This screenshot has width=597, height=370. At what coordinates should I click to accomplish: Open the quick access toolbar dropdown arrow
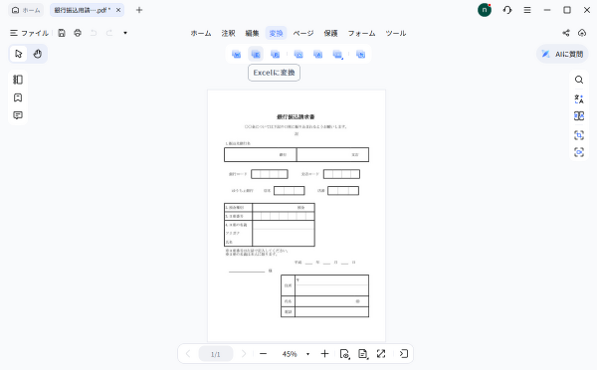[x=125, y=33]
